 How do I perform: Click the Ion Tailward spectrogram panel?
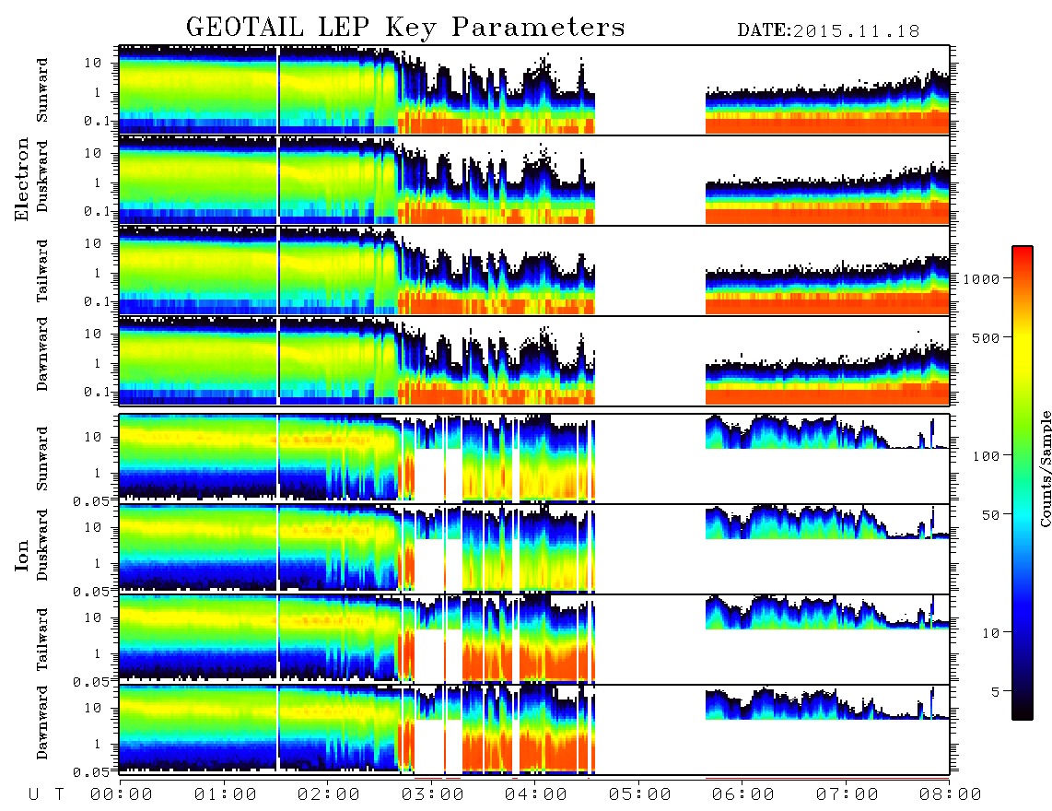[534, 640]
